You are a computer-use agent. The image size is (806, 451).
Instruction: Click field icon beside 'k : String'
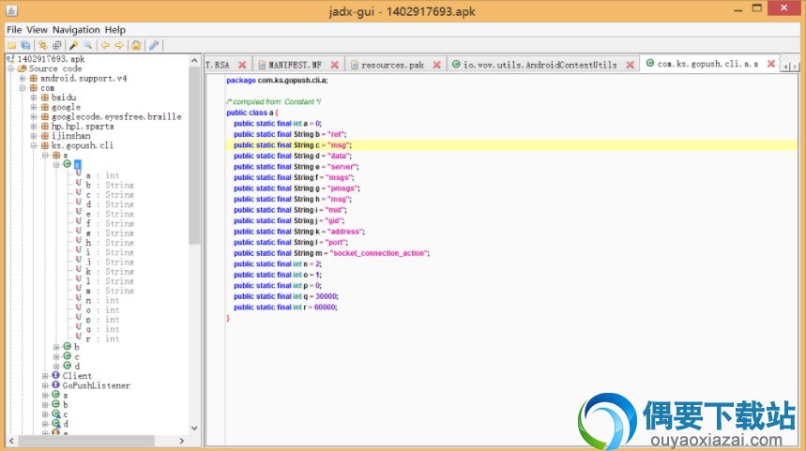click(x=79, y=270)
